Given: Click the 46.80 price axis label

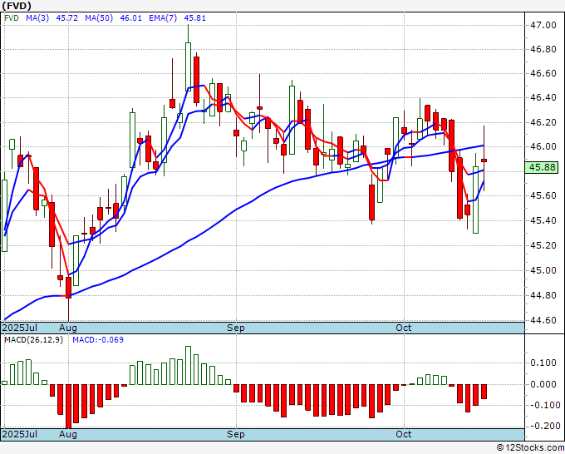Looking at the screenshot, I should [543, 49].
